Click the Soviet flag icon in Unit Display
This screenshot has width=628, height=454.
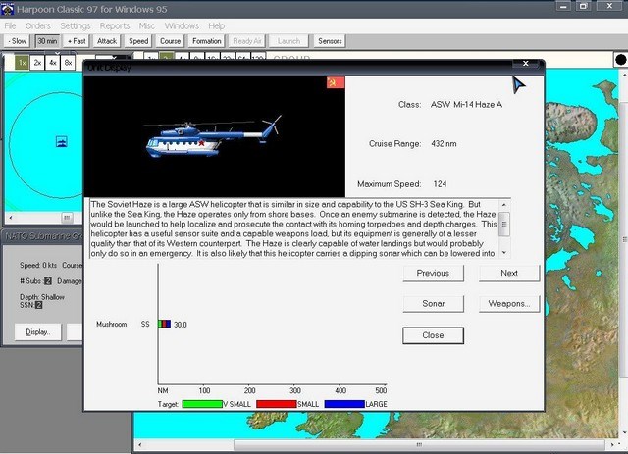(x=336, y=83)
